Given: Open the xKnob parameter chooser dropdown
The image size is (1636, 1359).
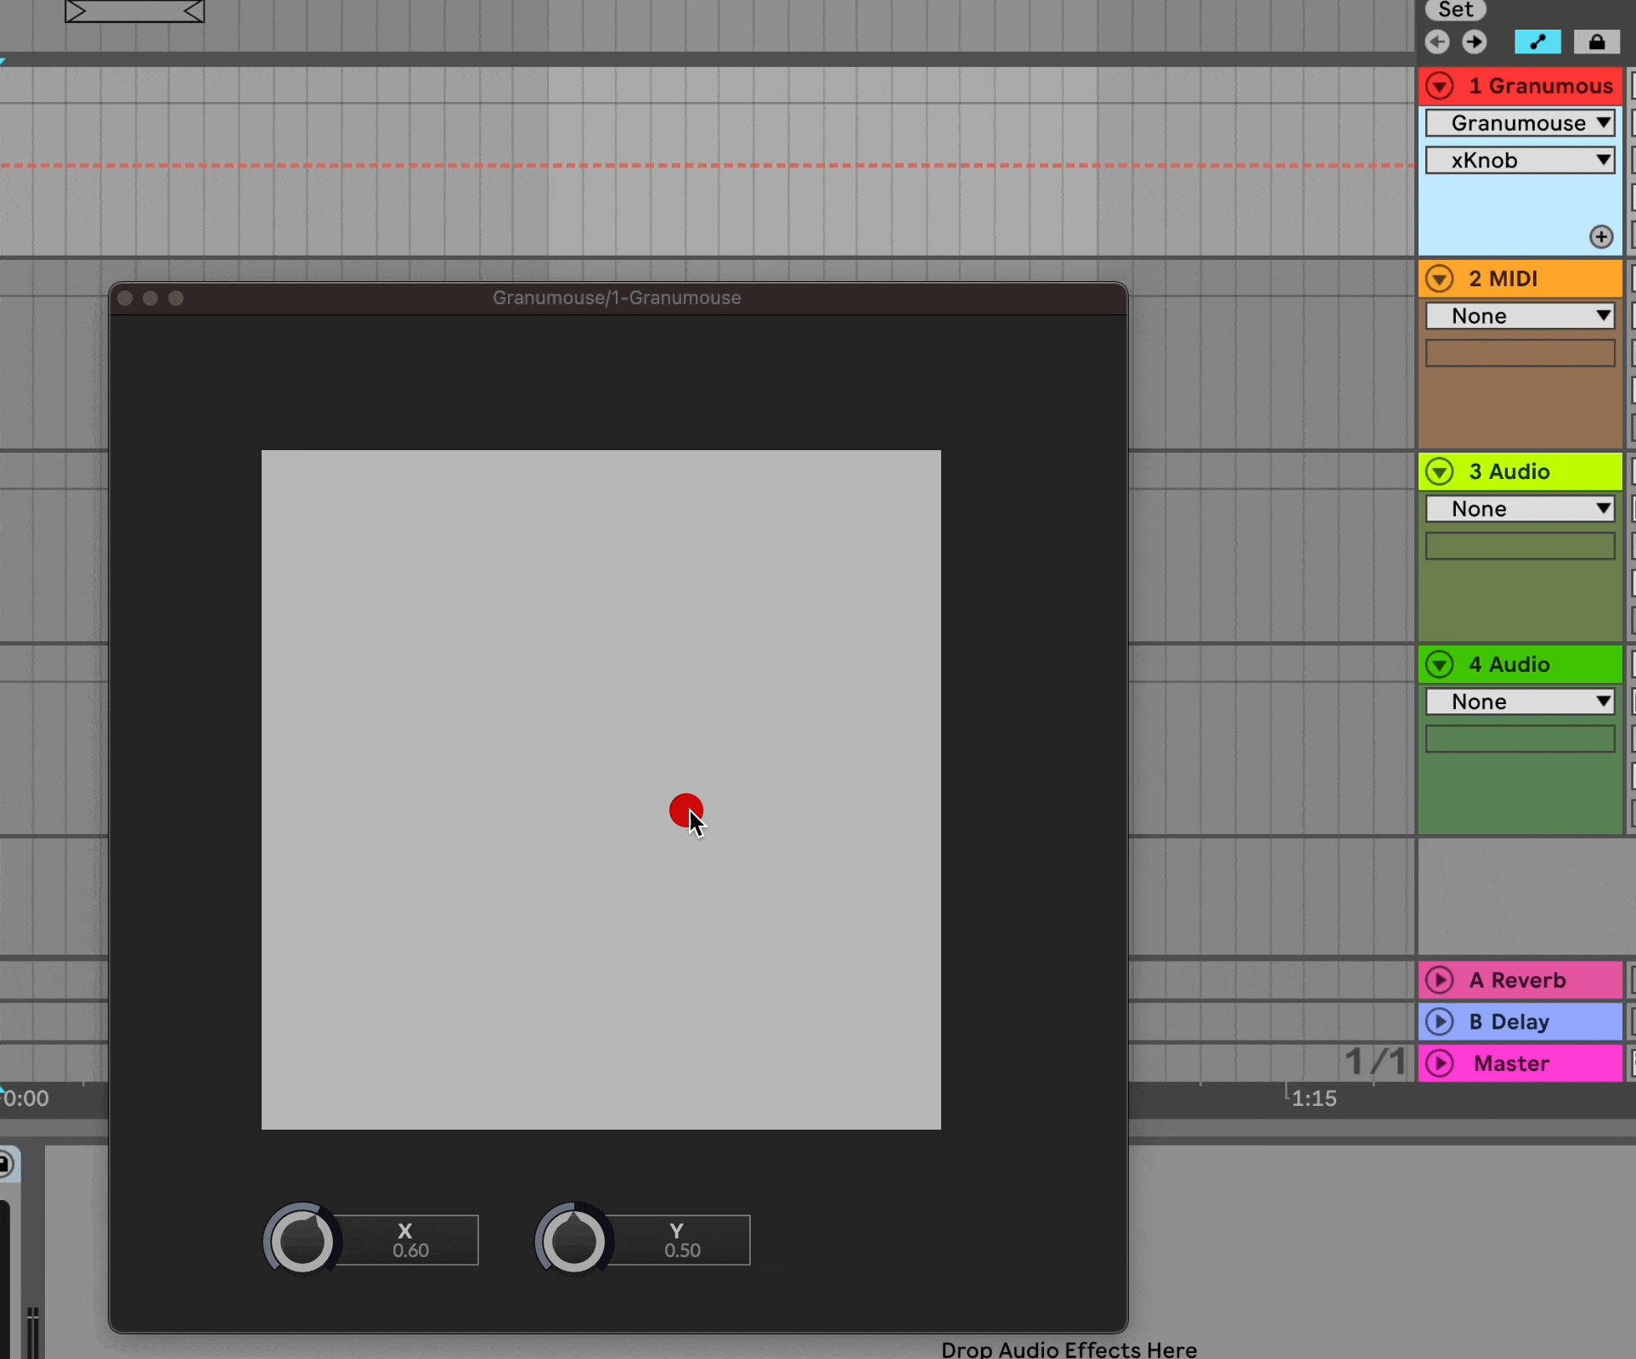Looking at the screenshot, I should 1520,161.
